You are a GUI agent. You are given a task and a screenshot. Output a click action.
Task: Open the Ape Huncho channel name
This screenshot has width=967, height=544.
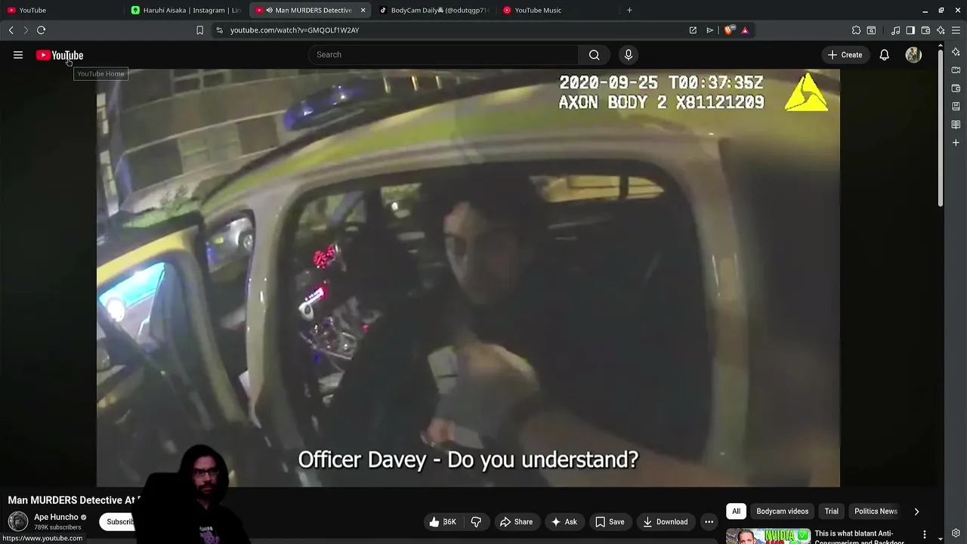click(56, 518)
